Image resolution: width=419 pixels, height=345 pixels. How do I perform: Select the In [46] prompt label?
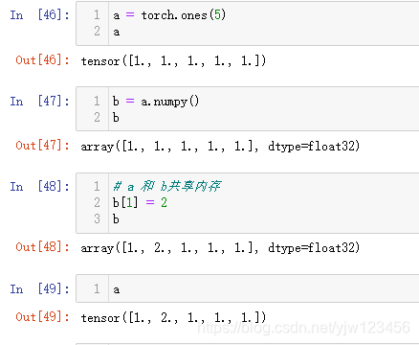tap(39, 14)
